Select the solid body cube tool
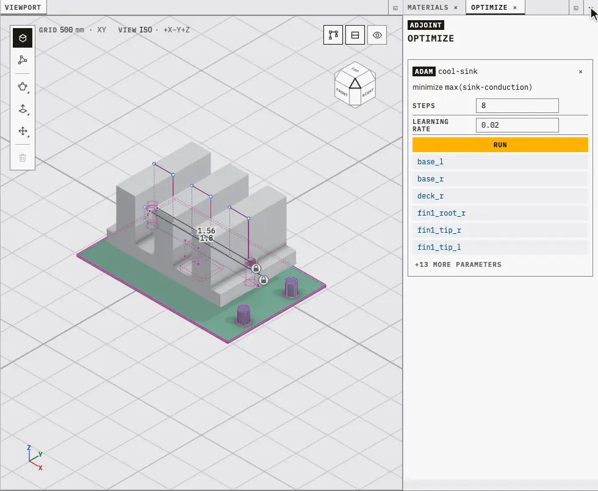Viewport: 598px width, 491px height. (23, 38)
